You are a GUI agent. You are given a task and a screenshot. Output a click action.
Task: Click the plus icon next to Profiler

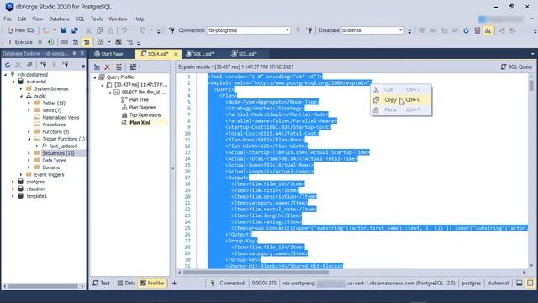[174, 283]
